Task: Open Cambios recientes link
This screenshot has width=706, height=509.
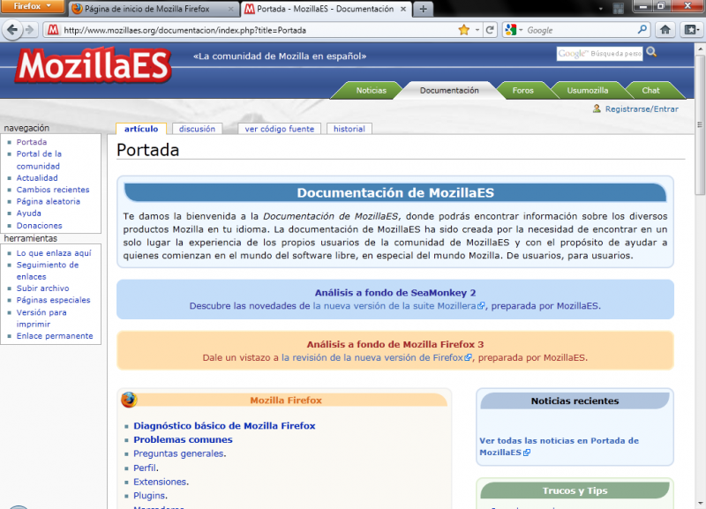Action: point(53,190)
